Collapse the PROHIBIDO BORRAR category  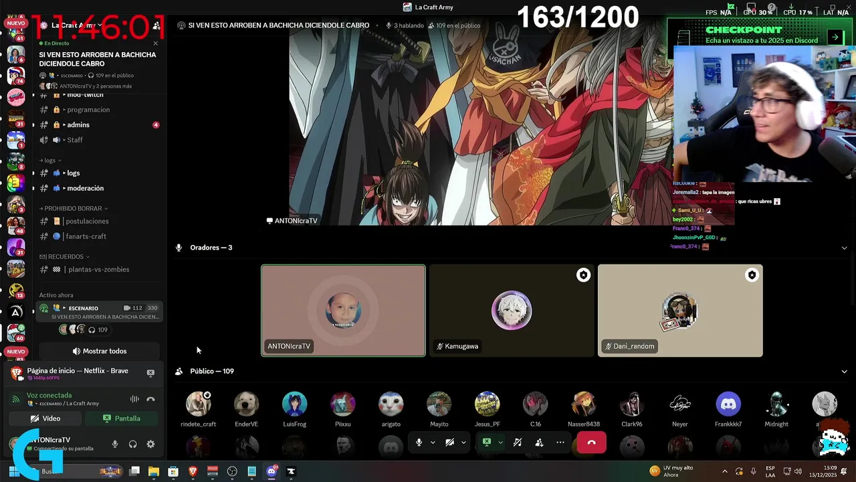click(x=74, y=208)
